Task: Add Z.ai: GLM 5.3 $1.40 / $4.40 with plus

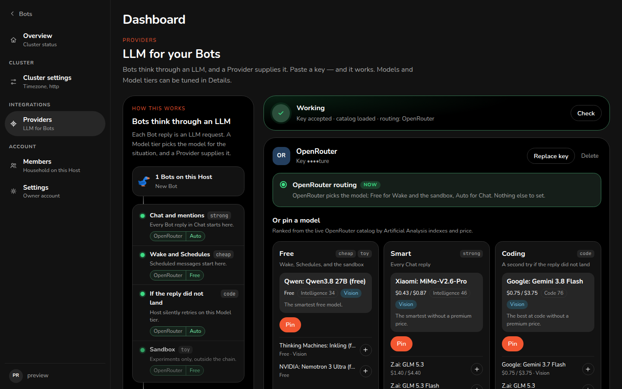Action: pyautogui.click(x=477, y=369)
